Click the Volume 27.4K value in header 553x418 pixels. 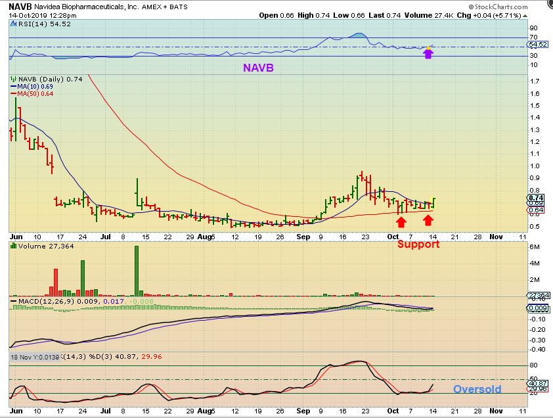(429, 16)
